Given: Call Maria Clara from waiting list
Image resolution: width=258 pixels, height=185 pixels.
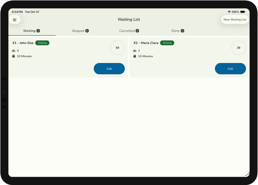Looking at the screenshot, I should tap(230, 69).
